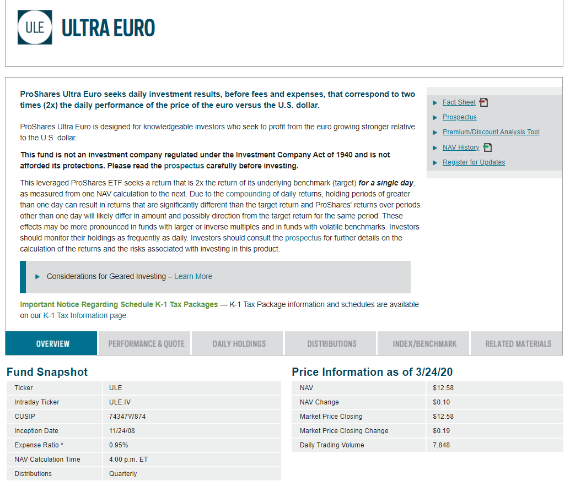
Task: Click the Ticker value ULE
Action: click(x=116, y=388)
